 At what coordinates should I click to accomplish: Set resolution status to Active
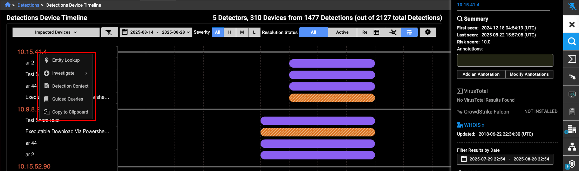click(342, 32)
